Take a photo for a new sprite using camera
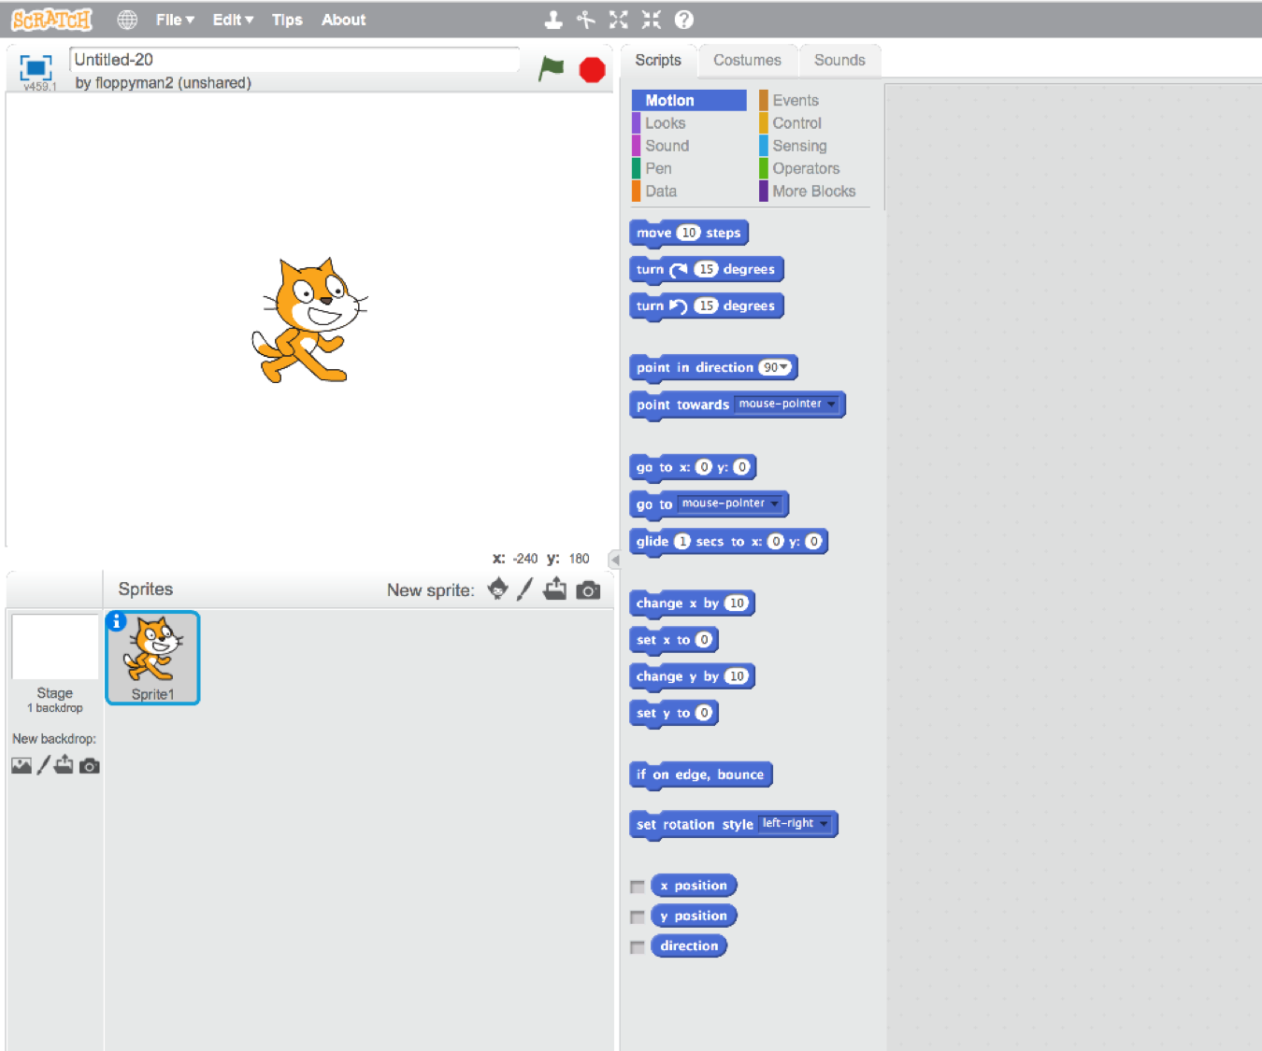Screen dimensions: 1262x1051 588,589
